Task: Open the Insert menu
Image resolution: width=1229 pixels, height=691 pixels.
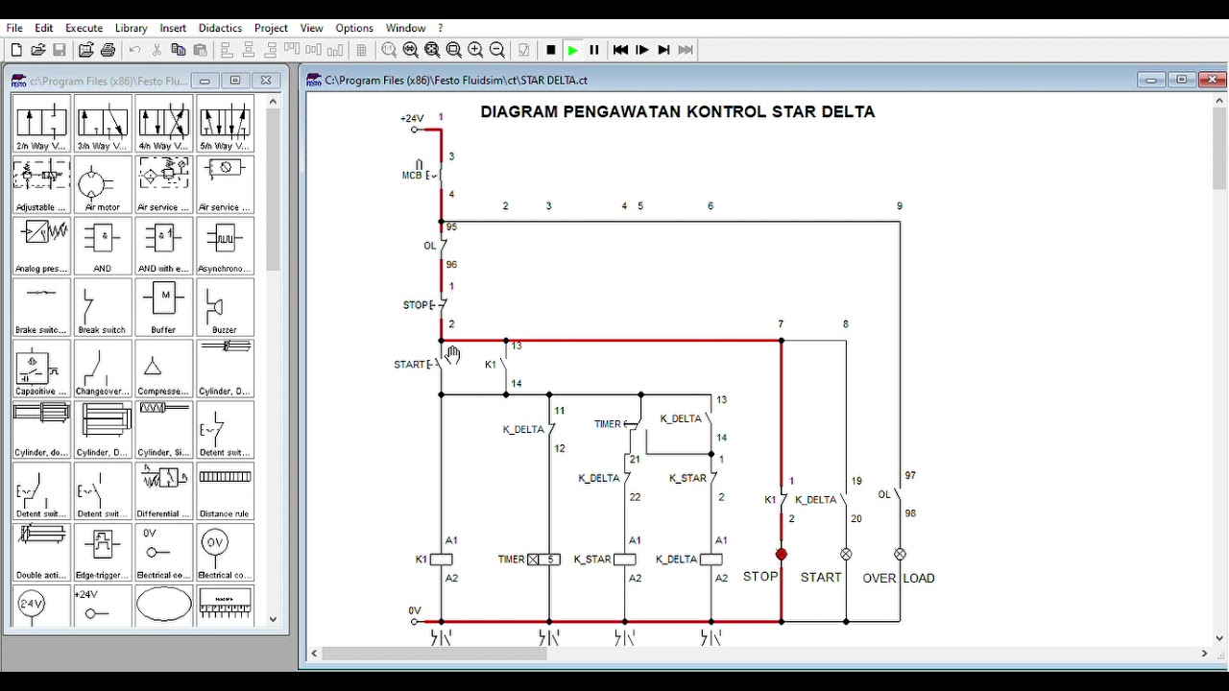Action: click(173, 28)
